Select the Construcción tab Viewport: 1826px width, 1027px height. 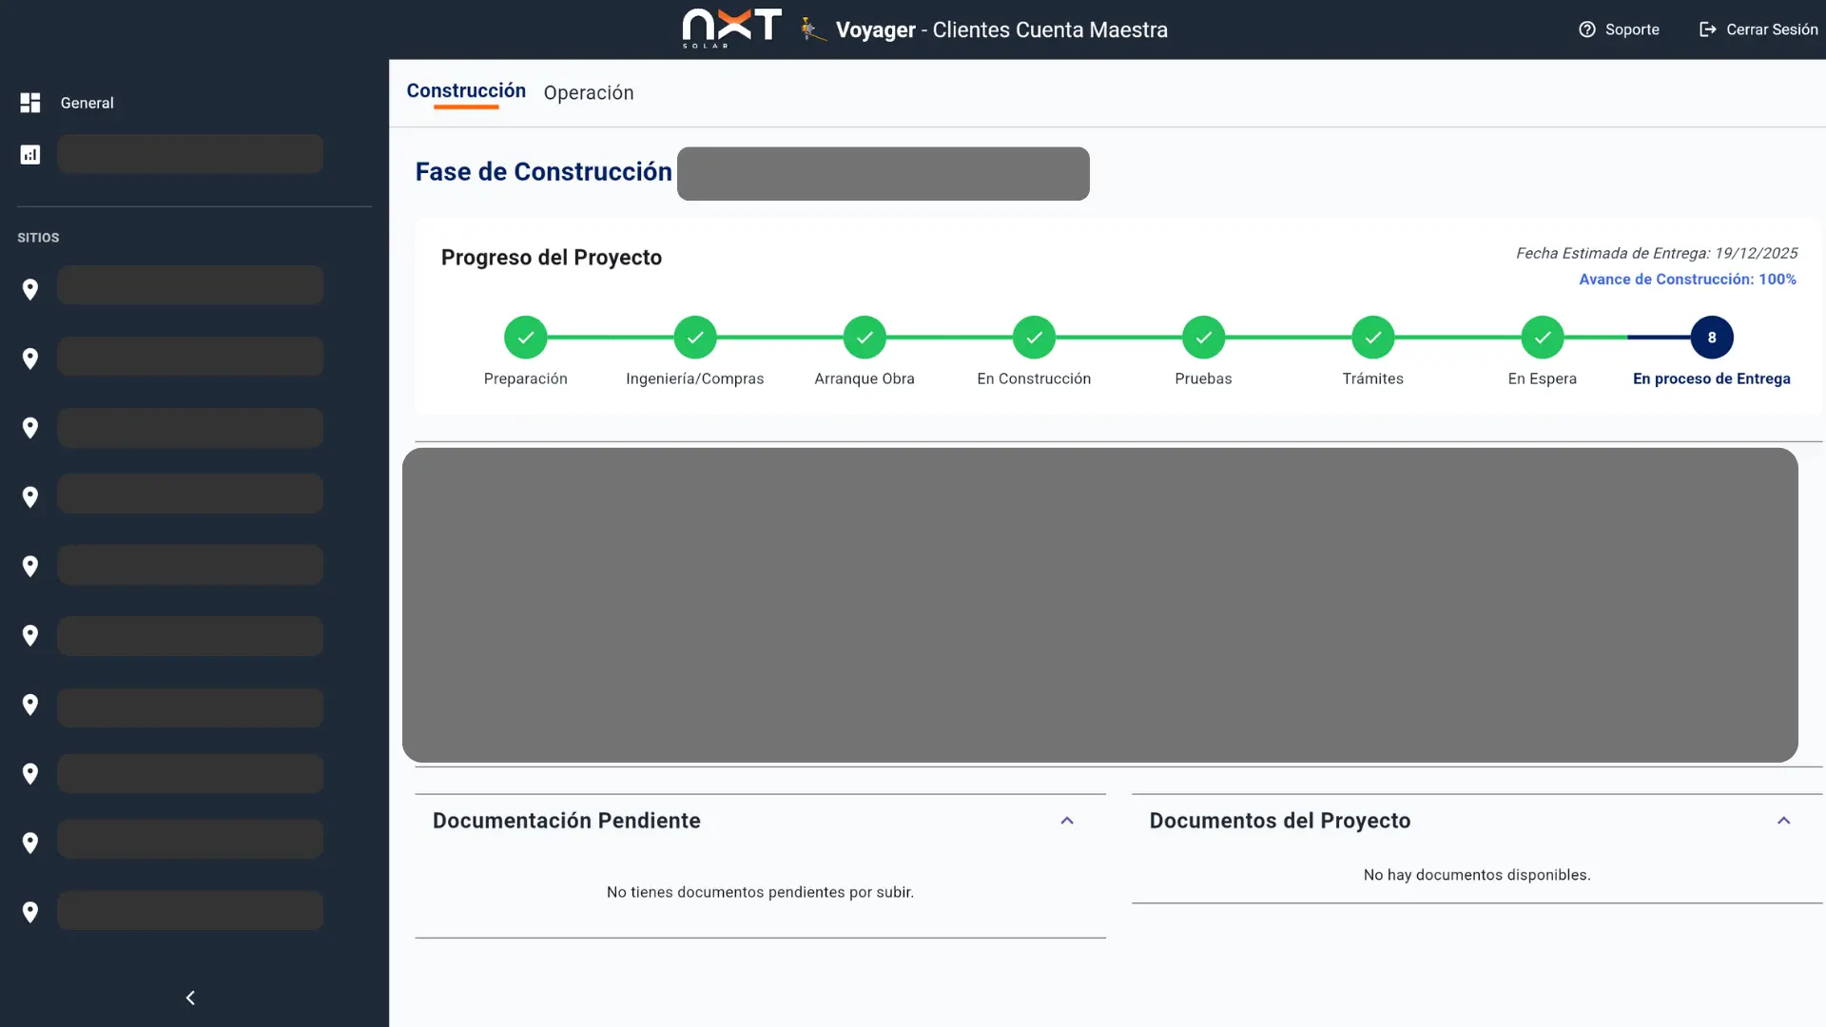point(466,90)
